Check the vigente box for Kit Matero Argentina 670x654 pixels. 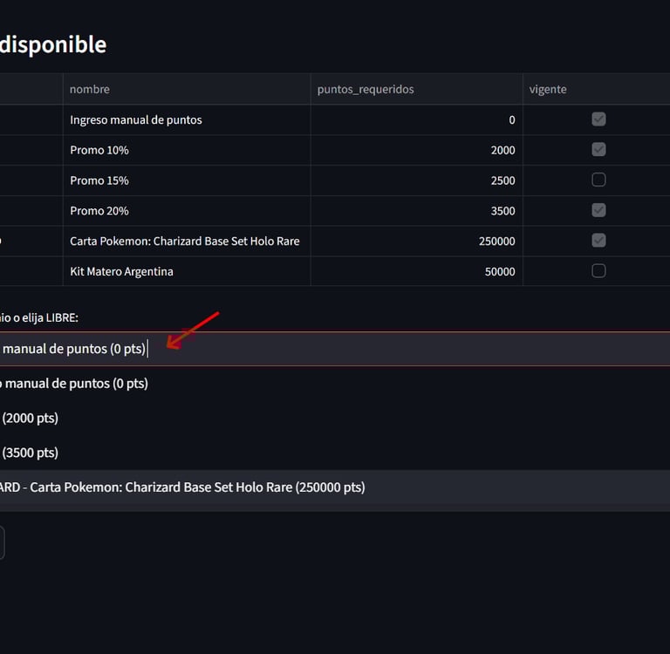coord(598,271)
